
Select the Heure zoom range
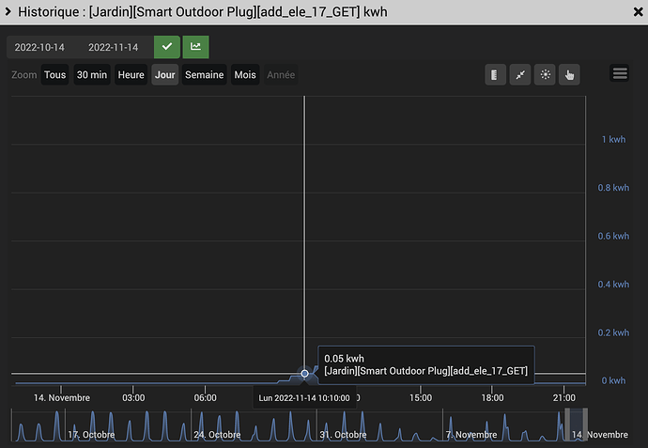point(131,75)
